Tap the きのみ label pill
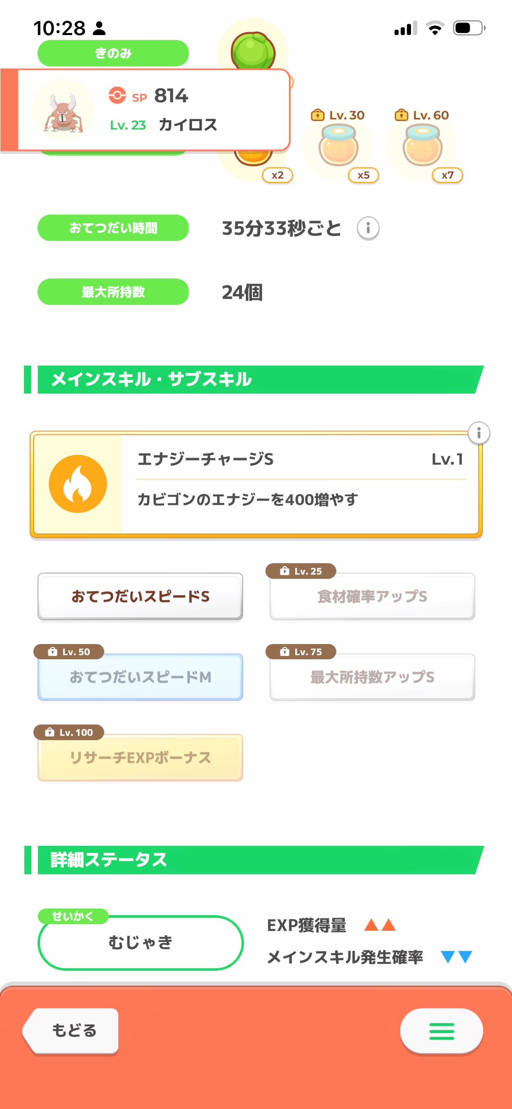 tap(113, 53)
